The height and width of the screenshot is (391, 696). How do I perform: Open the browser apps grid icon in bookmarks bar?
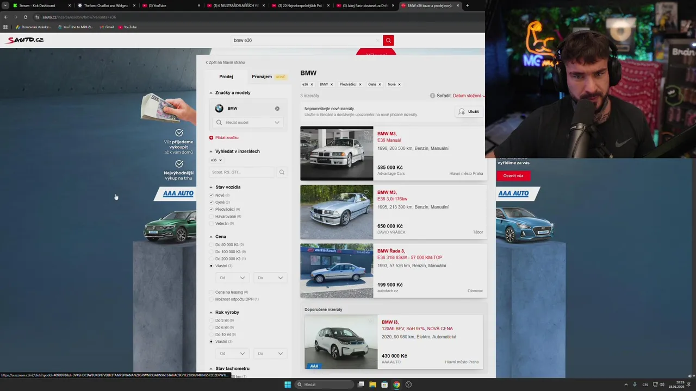click(5, 27)
